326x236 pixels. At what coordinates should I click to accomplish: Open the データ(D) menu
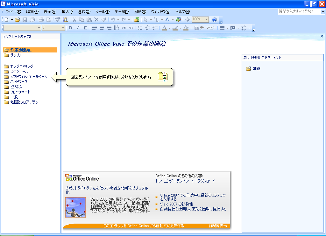pos(122,12)
